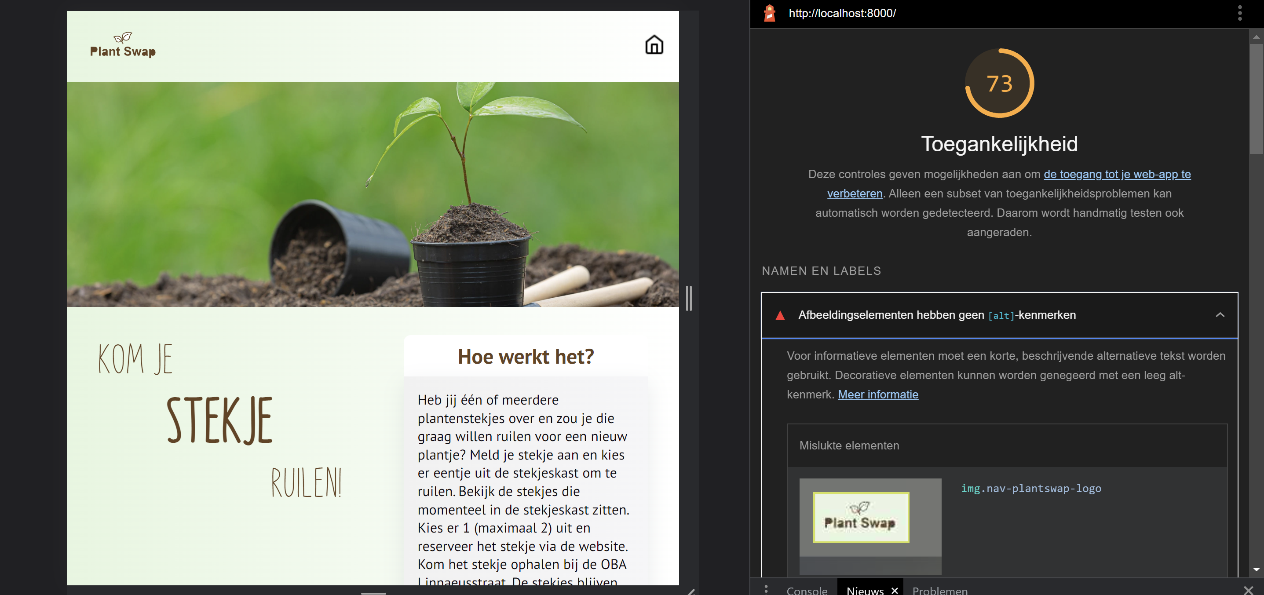Screen dimensions: 1264x595
Task: Click the localhost:8000 address field
Action: pyautogui.click(x=842, y=13)
